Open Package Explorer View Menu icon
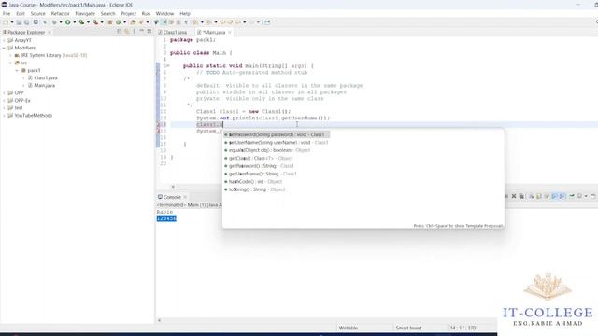This screenshot has height=336, width=598. point(135,32)
